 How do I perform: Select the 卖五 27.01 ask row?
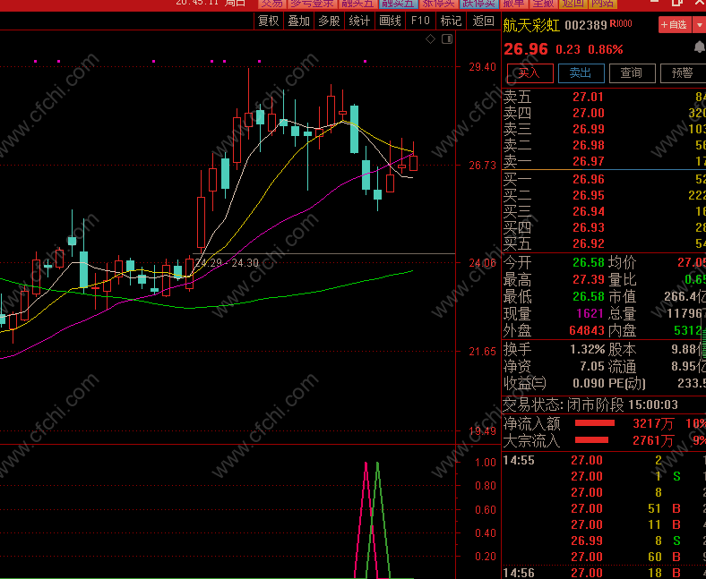click(x=604, y=97)
